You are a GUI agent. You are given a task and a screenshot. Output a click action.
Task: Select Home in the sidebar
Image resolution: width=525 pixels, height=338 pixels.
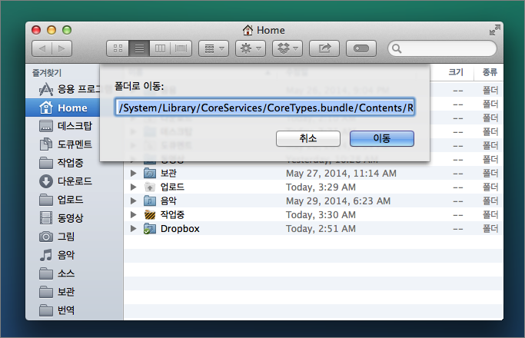(63, 108)
